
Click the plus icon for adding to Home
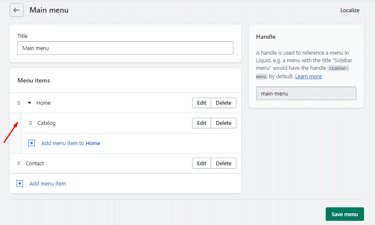32,143
